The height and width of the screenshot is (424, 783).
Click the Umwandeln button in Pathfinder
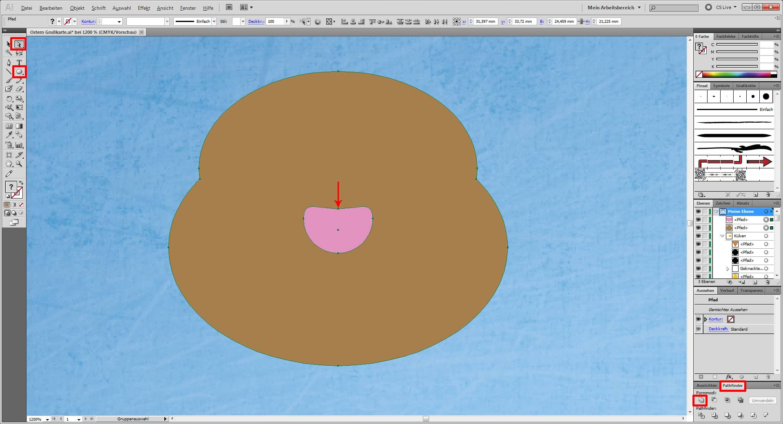762,401
